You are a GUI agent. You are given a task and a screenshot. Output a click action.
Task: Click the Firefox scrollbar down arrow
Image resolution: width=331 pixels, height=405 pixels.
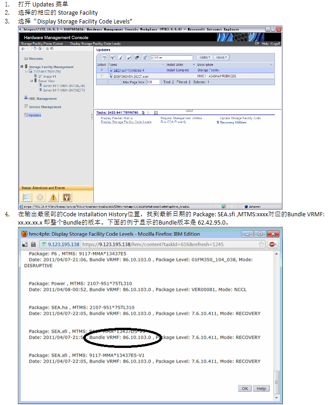276,398
